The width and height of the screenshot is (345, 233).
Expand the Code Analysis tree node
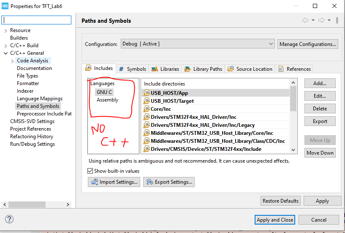click(x=13, y=61)
